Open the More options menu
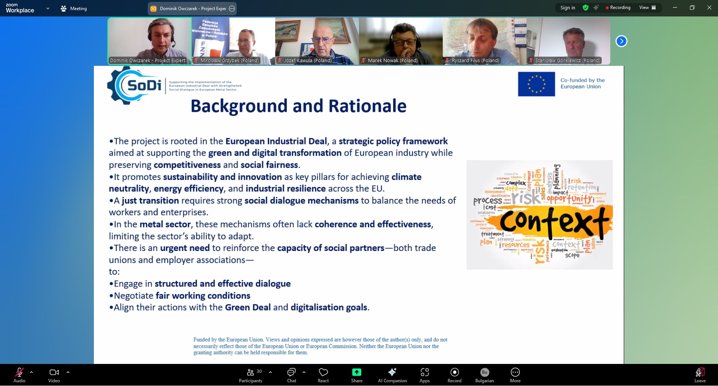The height and width of the screenshot is (386, 718). pyautogui.click(x=515, y=375)
